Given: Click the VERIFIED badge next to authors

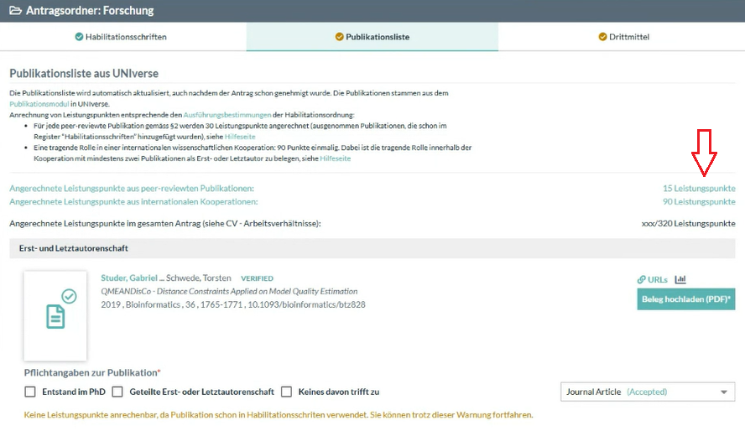Looking at the screenshot, I should [257, 278].
